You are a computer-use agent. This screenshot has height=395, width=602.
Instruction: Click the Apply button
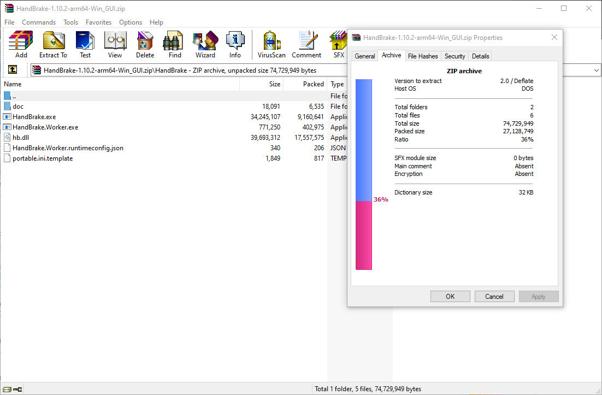(x=538, y=296)
